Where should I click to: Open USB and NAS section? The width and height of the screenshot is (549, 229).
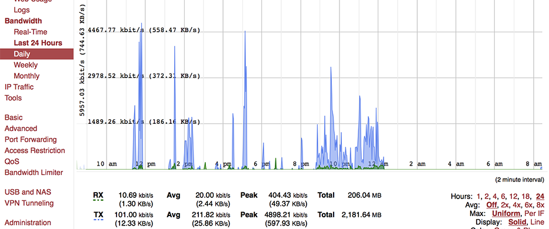(x=28, y=192)
